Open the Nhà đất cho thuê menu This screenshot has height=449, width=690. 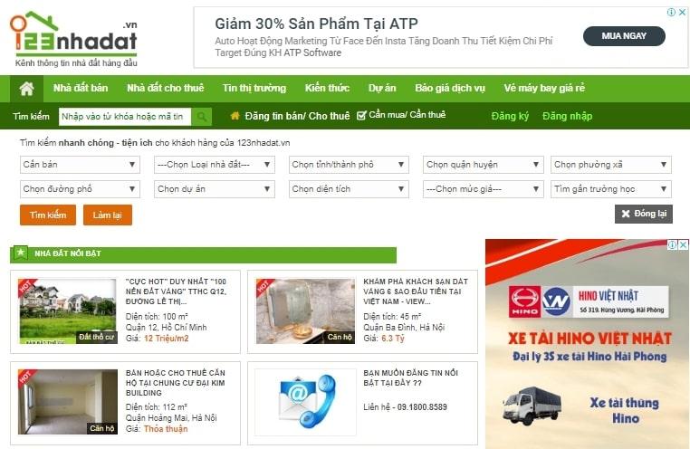(x=166, y=88)
